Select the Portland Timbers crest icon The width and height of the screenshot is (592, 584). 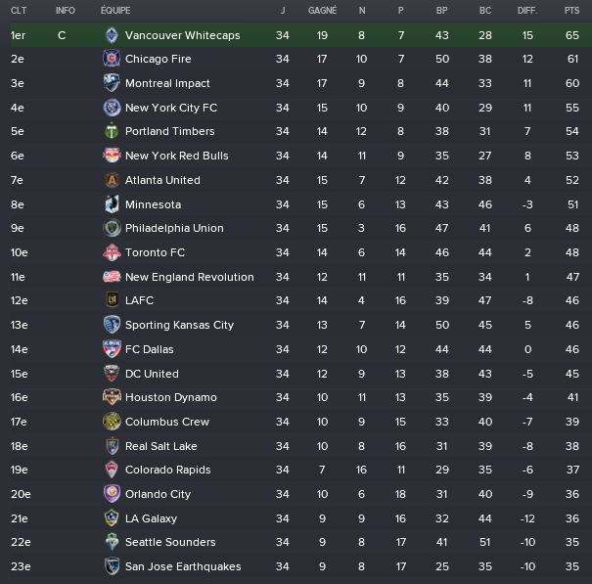coord(112,131)
